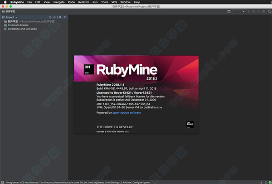The width and height of the screenshot is (272, 184).
Task: Toggle tool window buttons icon in status bar
Action: tap(2, 182)
